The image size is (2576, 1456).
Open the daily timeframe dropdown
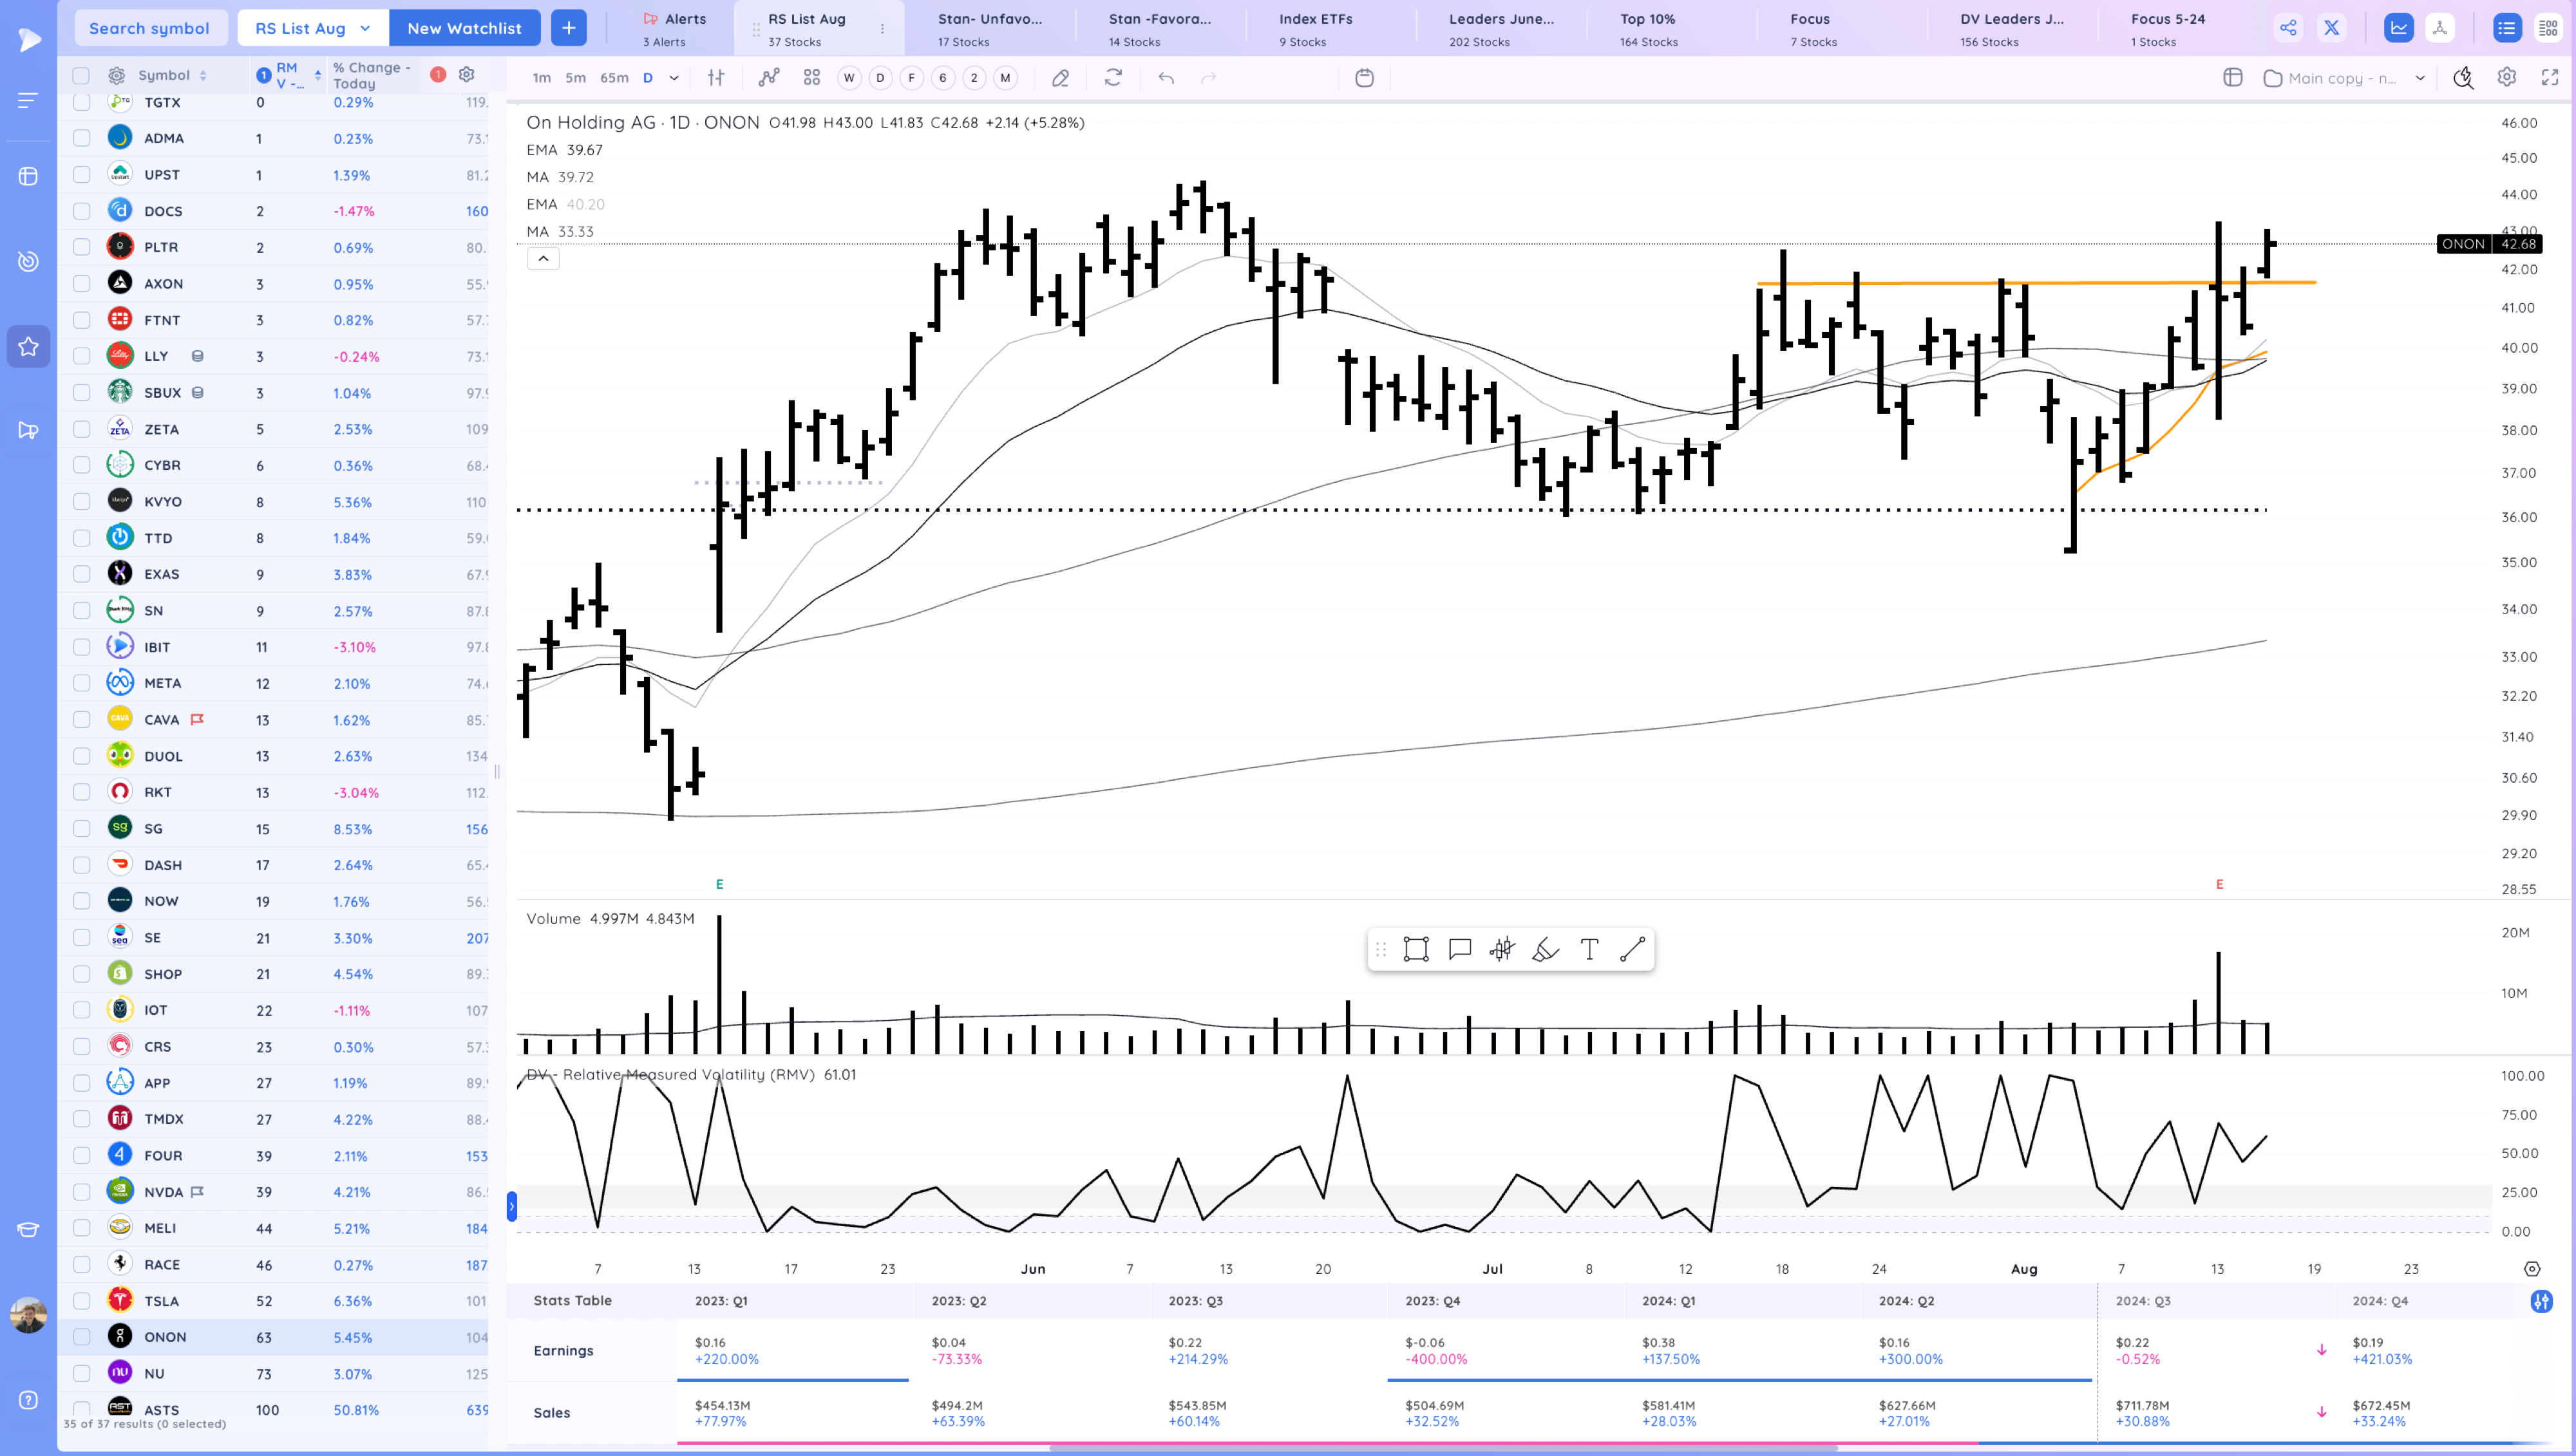tap(672, 78)
